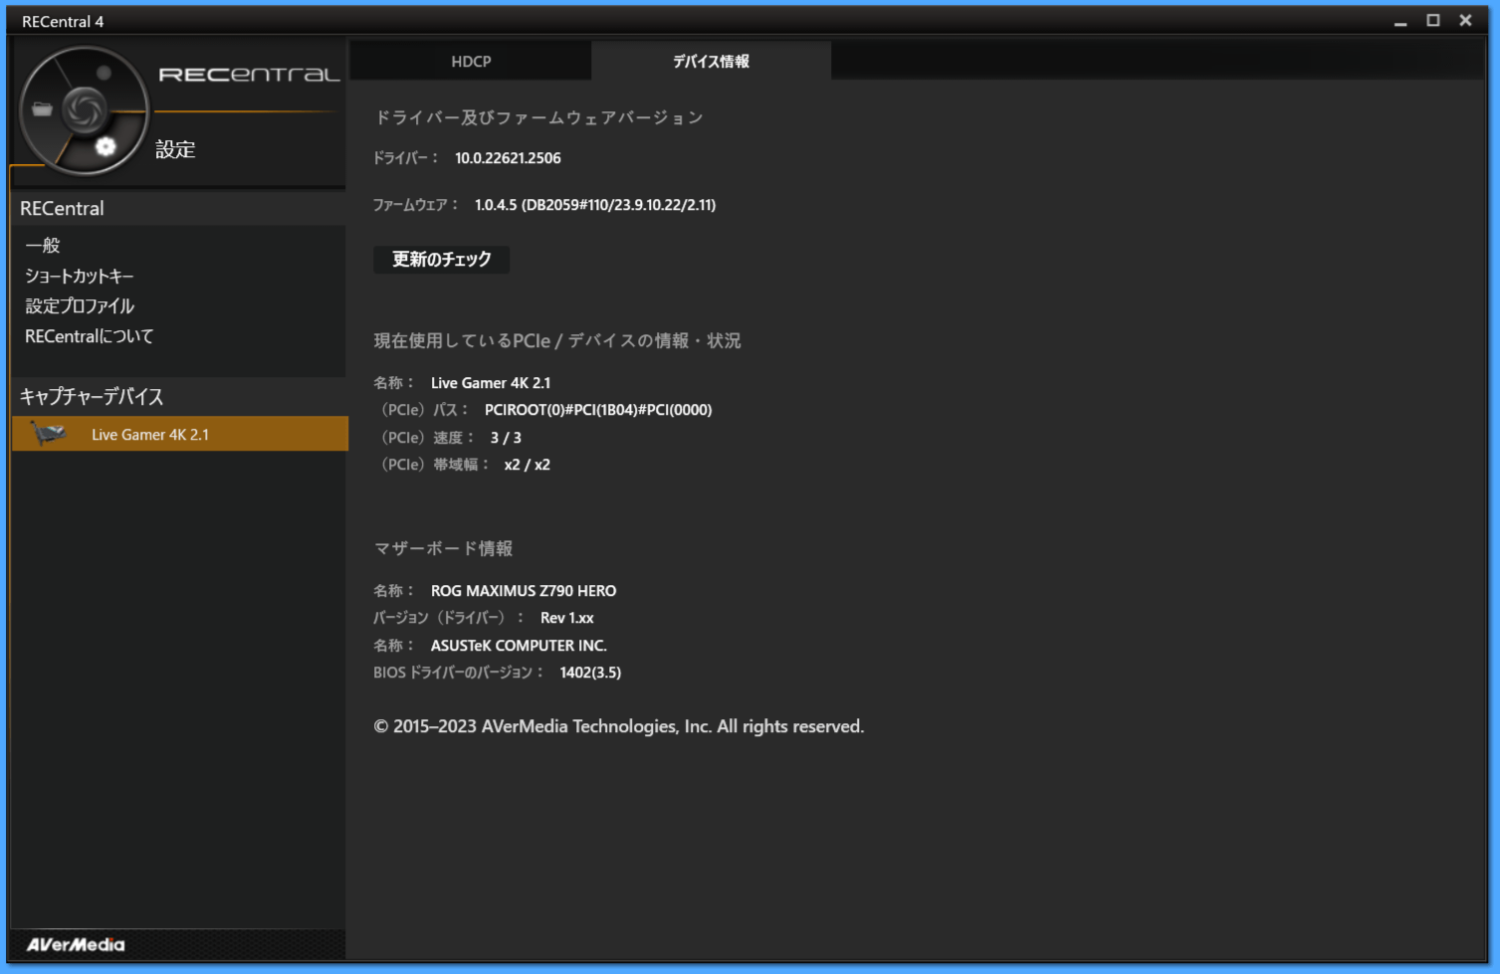Viewport: 1500px width, 974px height.
Task: Click the central swirl lens button
Action: [85, 109]
